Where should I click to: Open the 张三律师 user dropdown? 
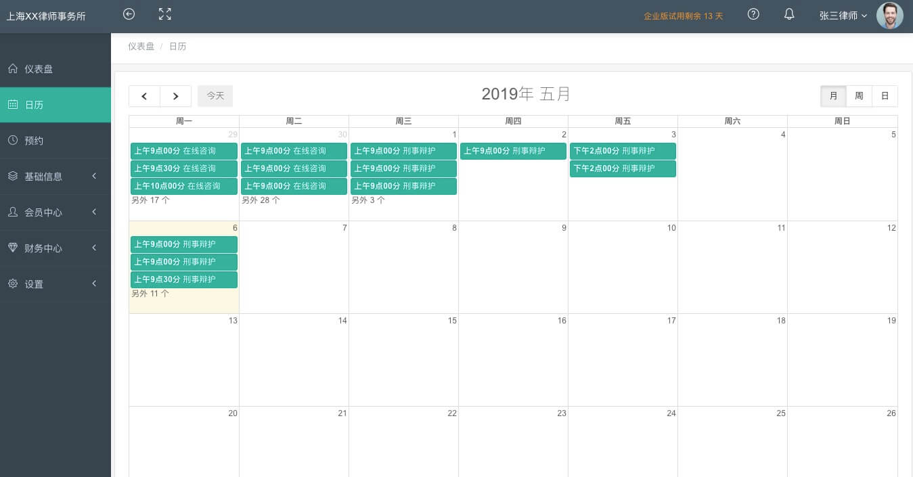[843, 16]
